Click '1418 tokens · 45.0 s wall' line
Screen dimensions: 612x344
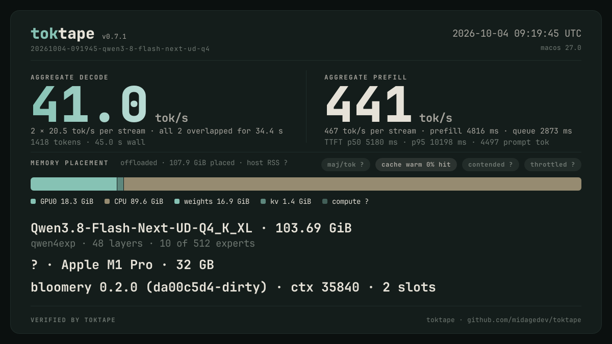click(x=88, y=142)
